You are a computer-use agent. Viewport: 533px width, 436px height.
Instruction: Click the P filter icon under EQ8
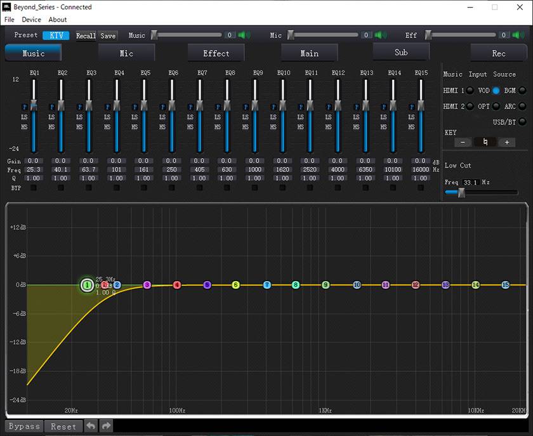pos(219,107)
